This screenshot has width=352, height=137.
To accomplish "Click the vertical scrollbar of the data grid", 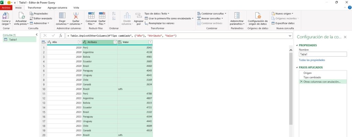I will (291, 89).
